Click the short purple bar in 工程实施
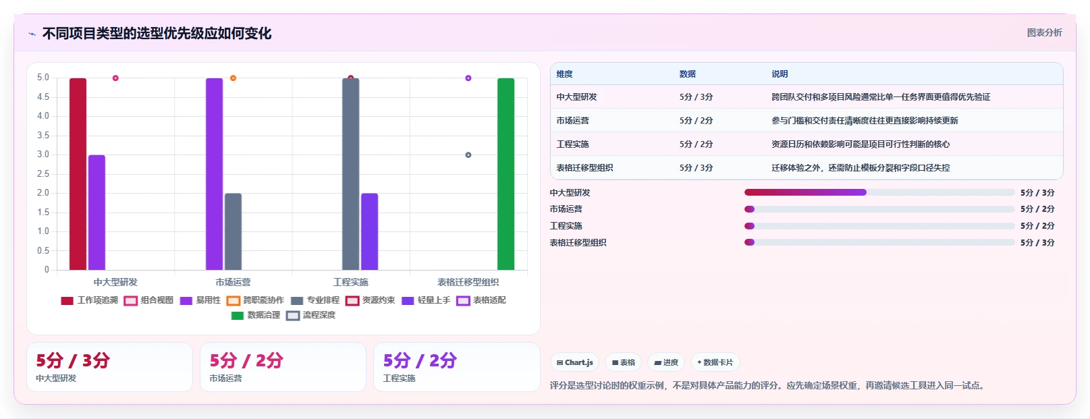The image size is (1090, 419). [x=370, y=231]
